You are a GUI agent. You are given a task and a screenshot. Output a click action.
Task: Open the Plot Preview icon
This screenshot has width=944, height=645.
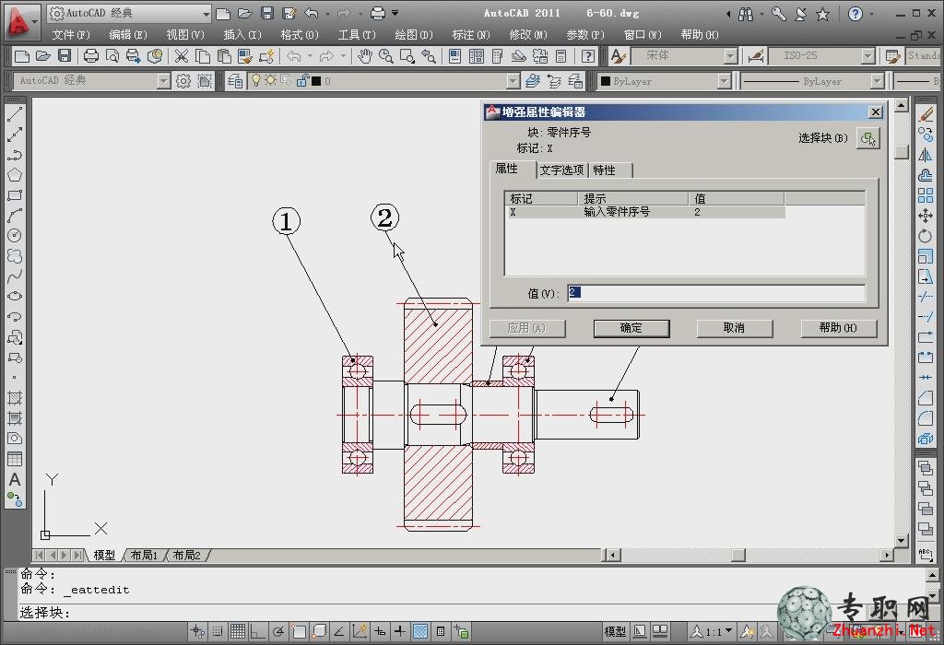tap(112, 56)
